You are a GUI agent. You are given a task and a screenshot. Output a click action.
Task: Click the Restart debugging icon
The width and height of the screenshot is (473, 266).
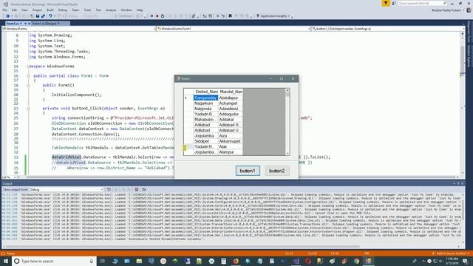click(163, 16)
